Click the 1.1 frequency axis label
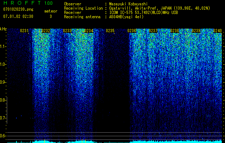The height and width of the screenshot is (143, 225). pyautogui.click(x=3, y=46)
